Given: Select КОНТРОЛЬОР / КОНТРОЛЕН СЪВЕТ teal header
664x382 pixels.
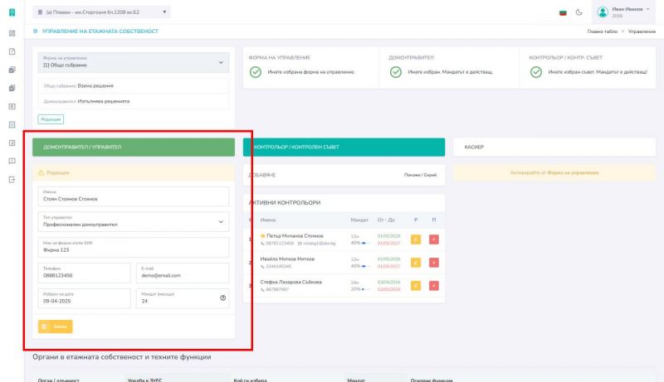Looking at the screenshot, I should click(344, 147).
